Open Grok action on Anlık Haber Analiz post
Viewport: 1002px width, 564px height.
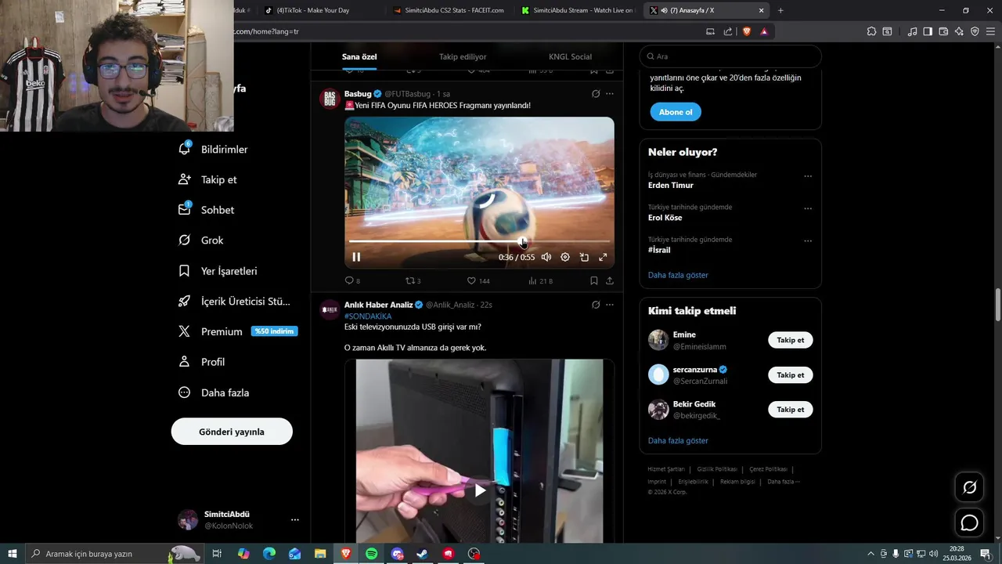[x=596, y=305]
